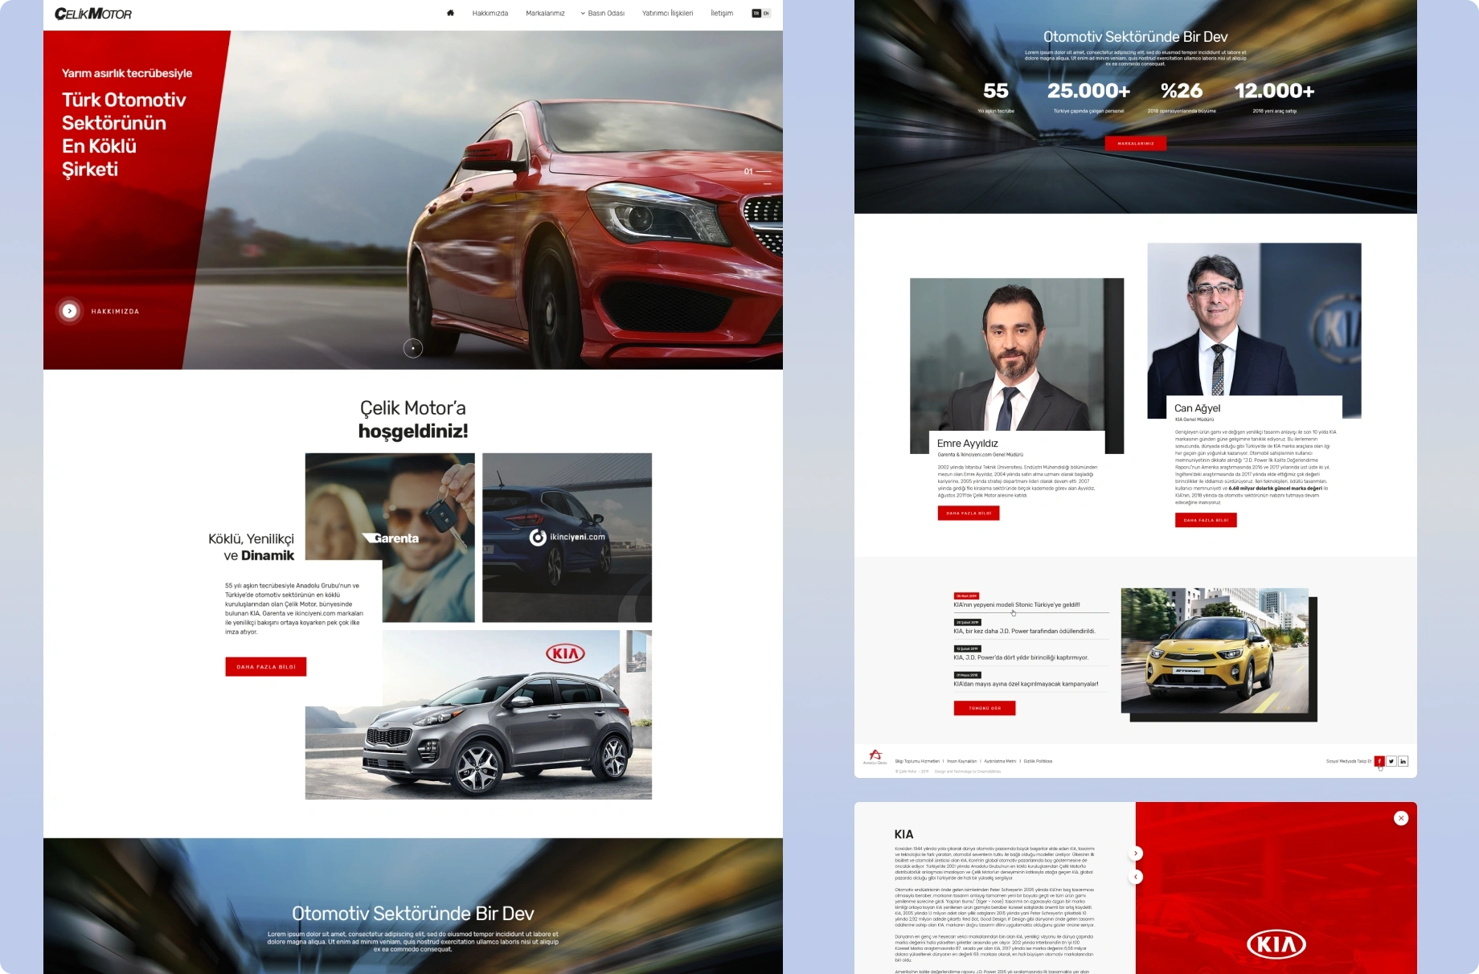This screenshot has height=974, width=1479.
Task: Click the hero slider pagination dot
Action: pos(413,348)
